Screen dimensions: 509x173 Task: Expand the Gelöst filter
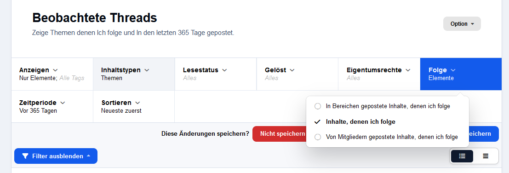[x=297, y=74]
